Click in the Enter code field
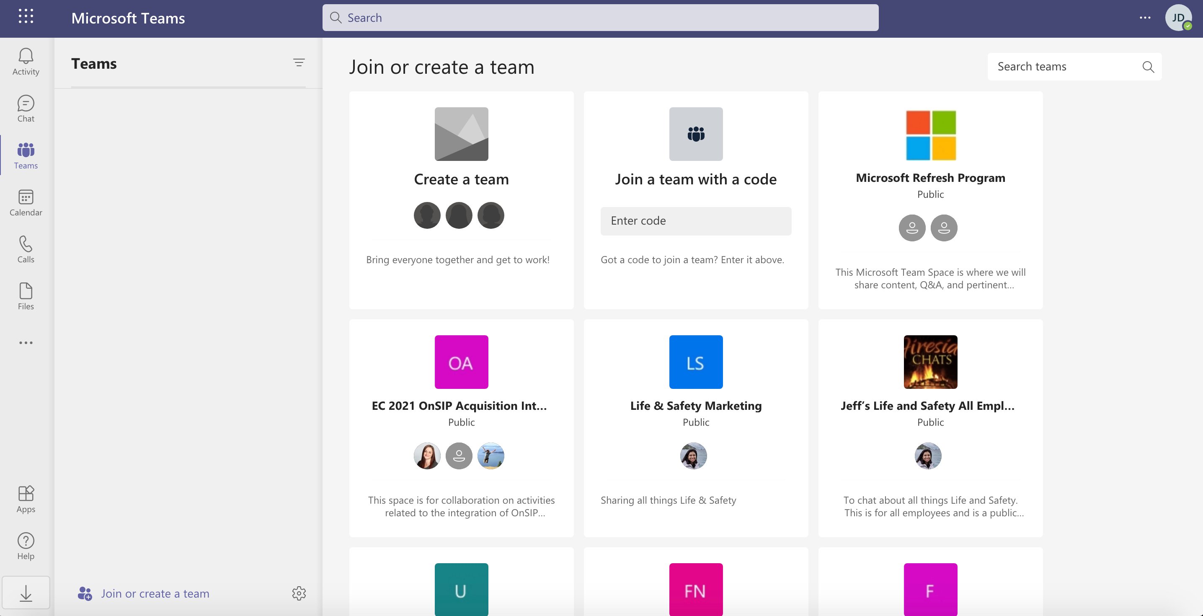This screenshot has height=616, width=1203. click(696, 221)
